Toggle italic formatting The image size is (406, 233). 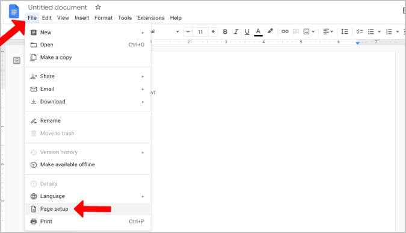[236, 32]
